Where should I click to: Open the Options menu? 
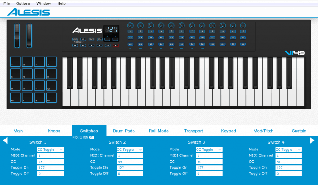tap(23, 3)
